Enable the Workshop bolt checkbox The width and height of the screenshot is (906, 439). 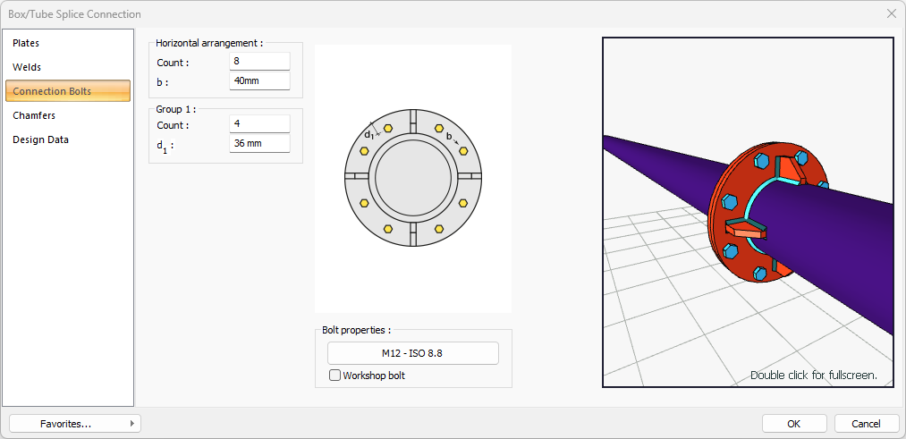[335, 376]
